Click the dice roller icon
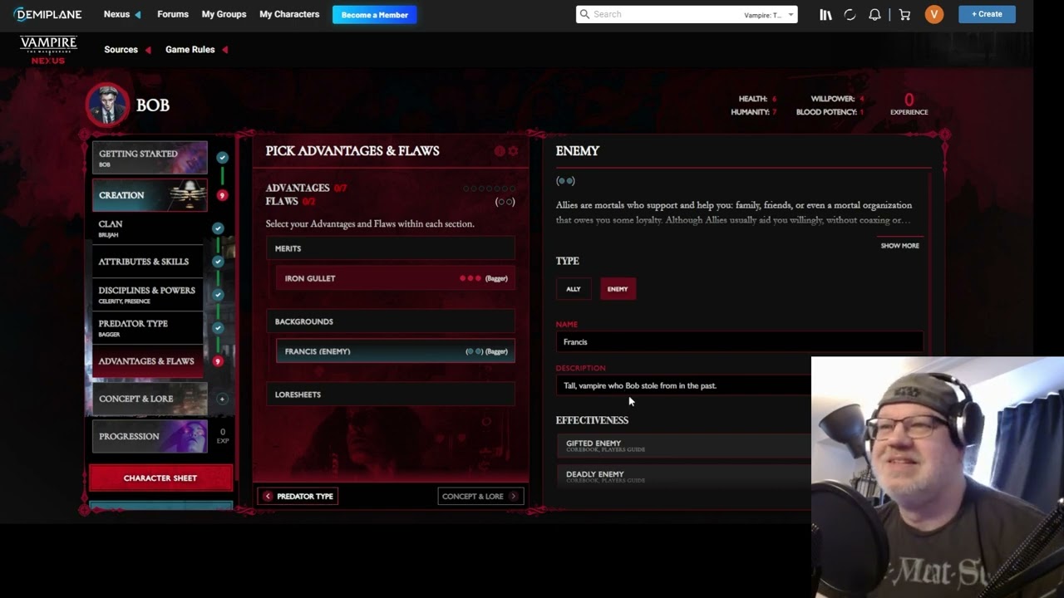The height and width of the screenshot is (598, 1064). (850, 14)
